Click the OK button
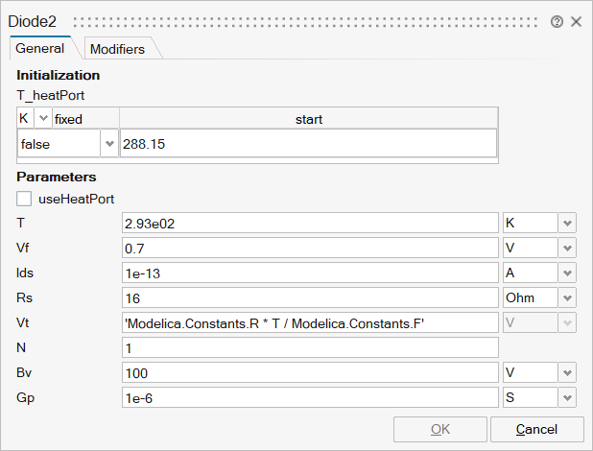593x451 pixels. point(439,429)
